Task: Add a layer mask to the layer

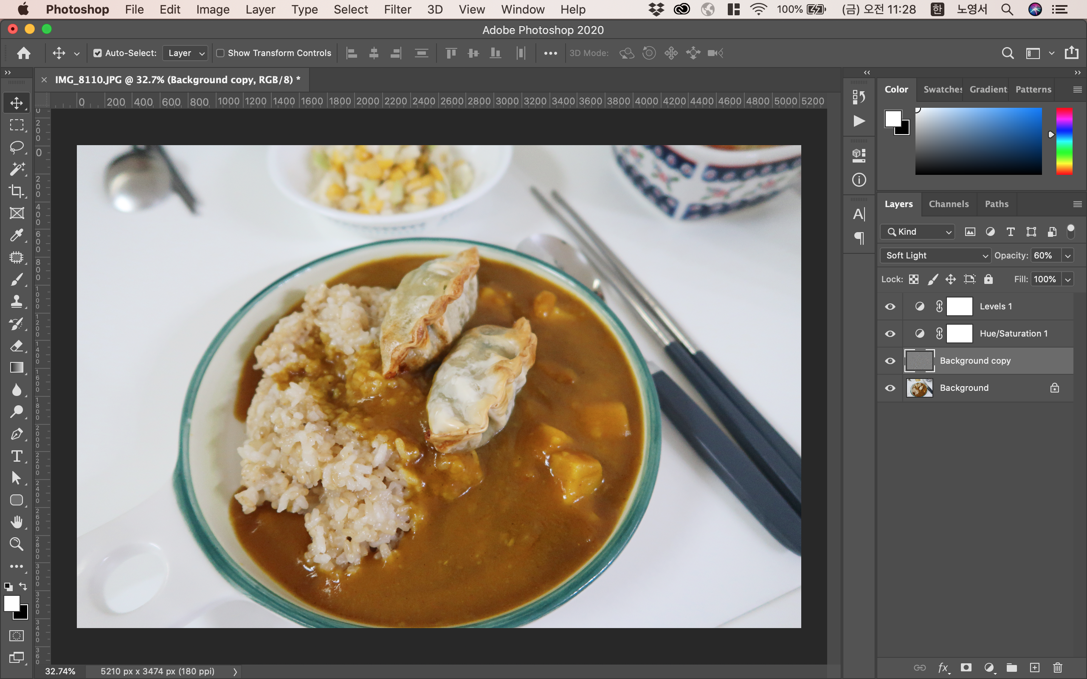Action: click(966, 668)
